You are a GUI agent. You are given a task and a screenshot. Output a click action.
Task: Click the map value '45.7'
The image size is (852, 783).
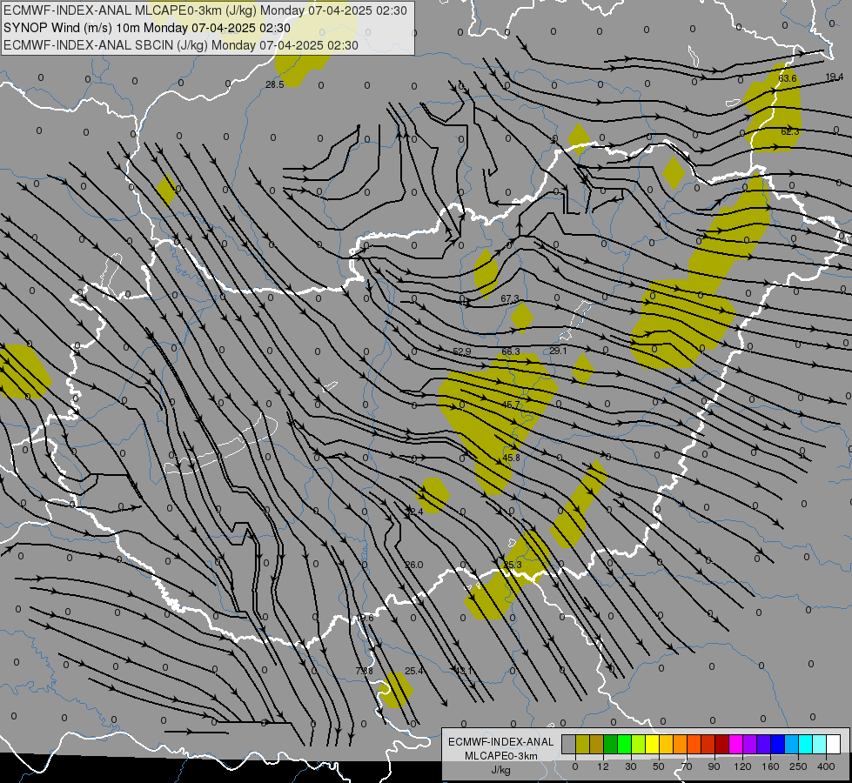(511, 405)
